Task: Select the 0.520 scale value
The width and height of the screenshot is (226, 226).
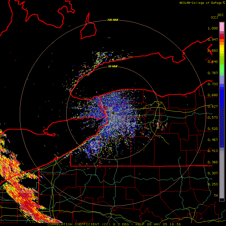Action: click(x=213, y=129)
